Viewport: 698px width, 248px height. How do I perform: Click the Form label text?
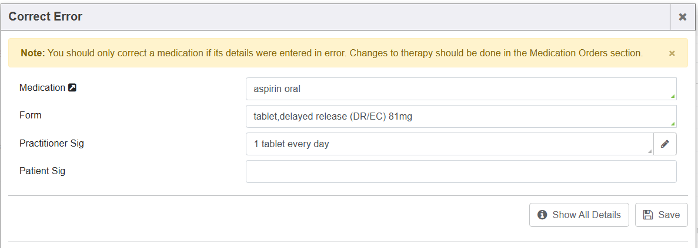31,115
